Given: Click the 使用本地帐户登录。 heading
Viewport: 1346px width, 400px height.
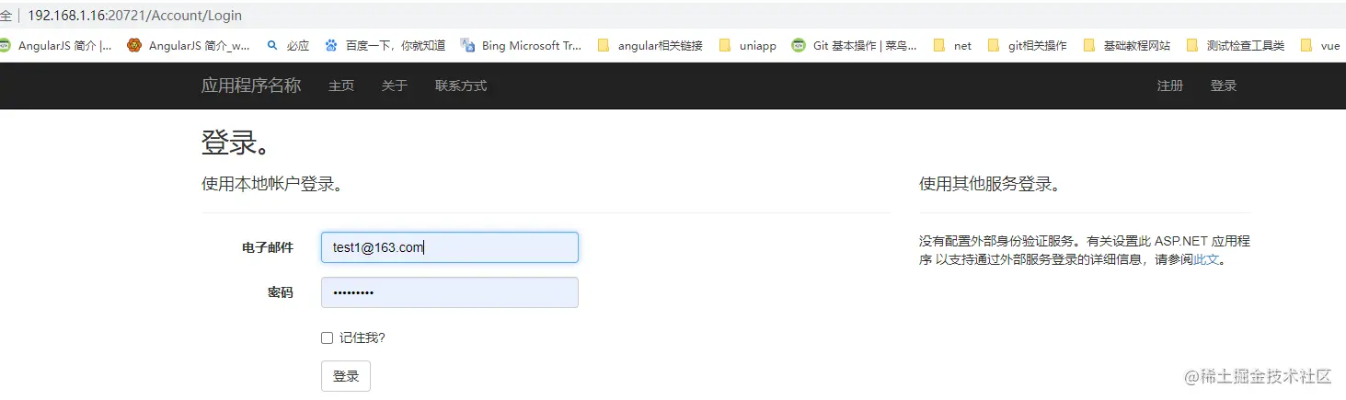Looking at the screenshot, I should pyautogui.click(x=272, y=184).
